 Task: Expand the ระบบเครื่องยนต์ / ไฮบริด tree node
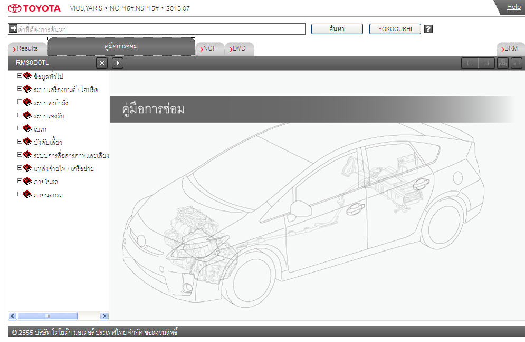(20, 89)
